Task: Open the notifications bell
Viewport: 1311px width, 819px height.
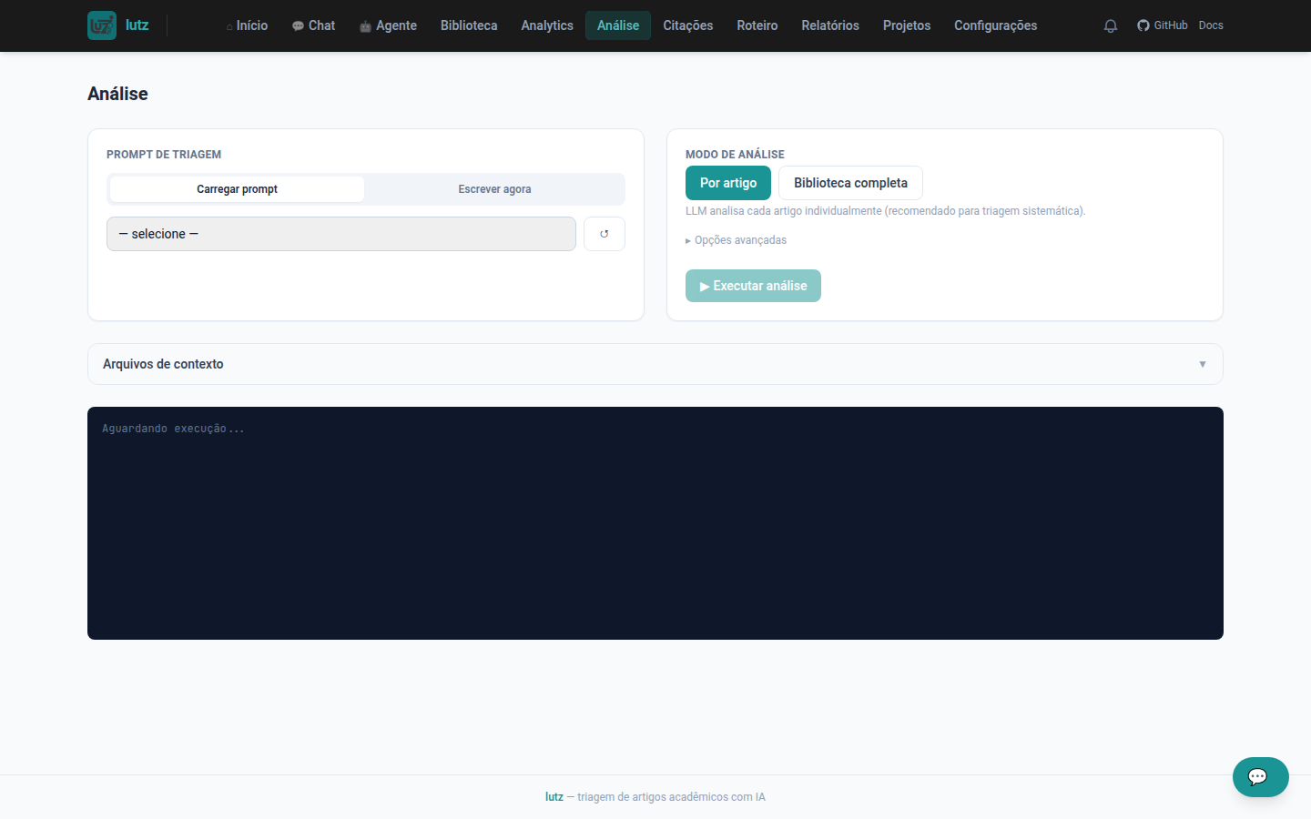Action: pos(1111,25)
